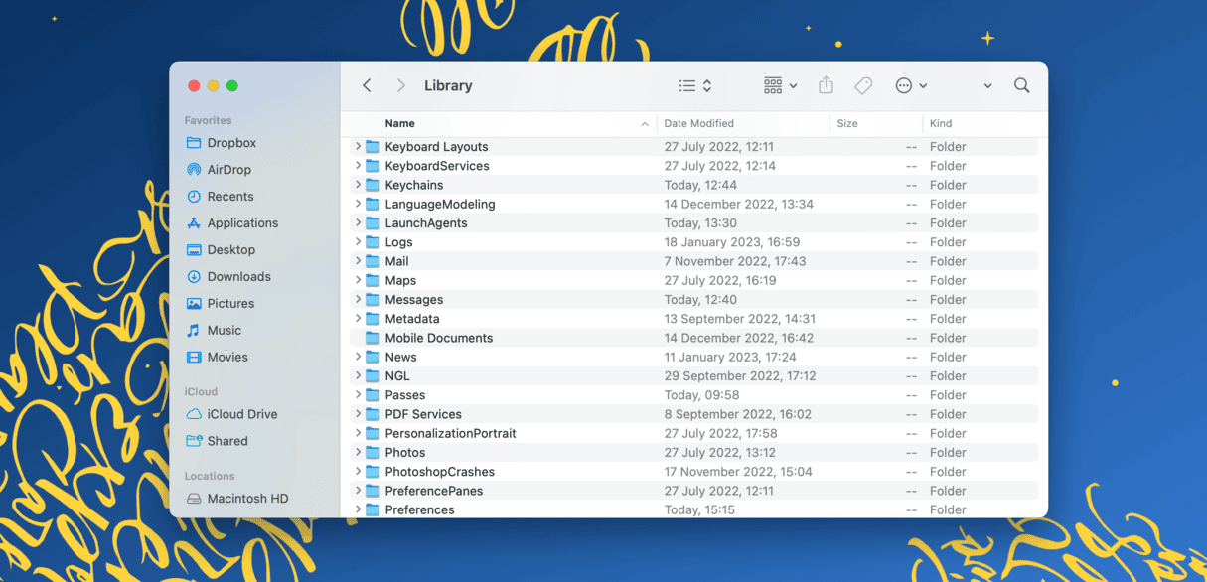Image resolution: width=1207 pixels, height=582 pixels.
Task: Click the 29 September 2022, 17:12 date
Action: pyautogui.click(x=740, y=376)
